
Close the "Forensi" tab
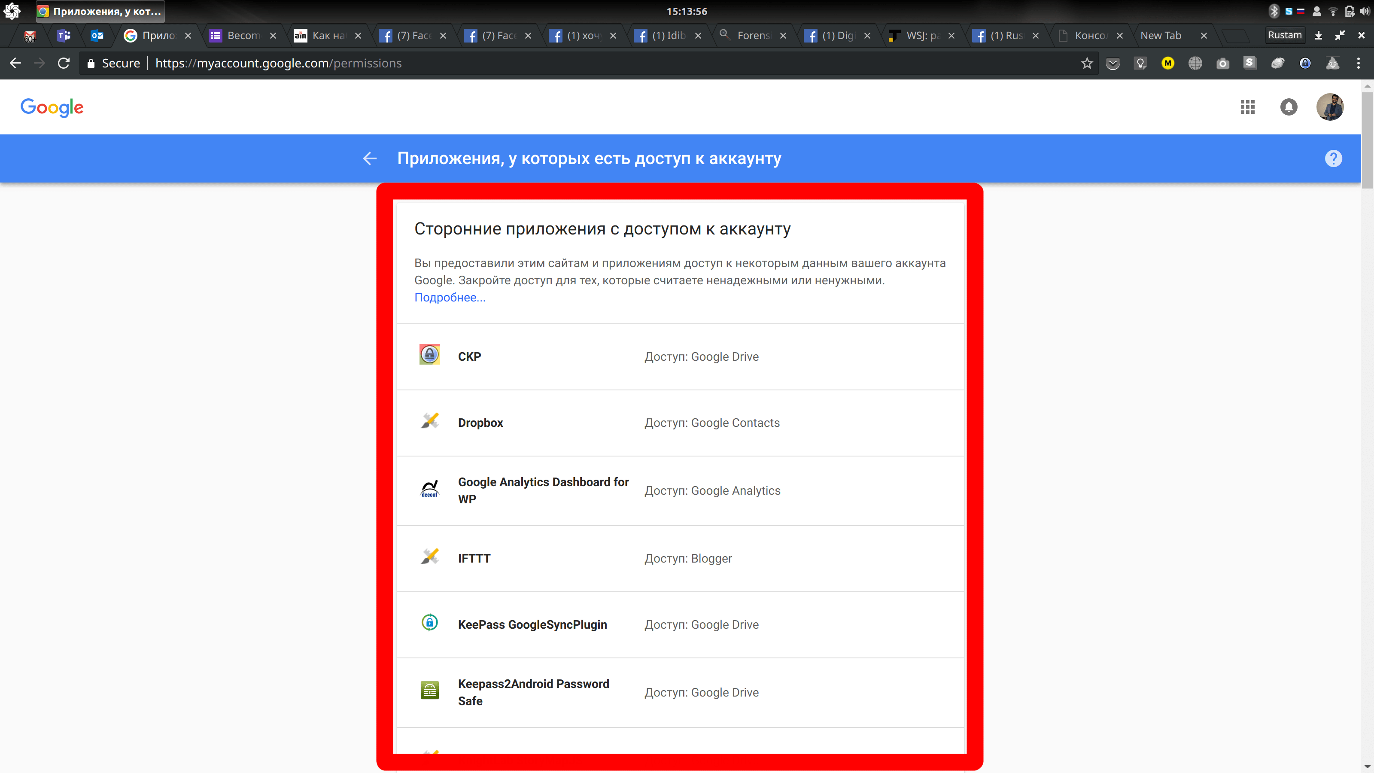tap(782, 36)
